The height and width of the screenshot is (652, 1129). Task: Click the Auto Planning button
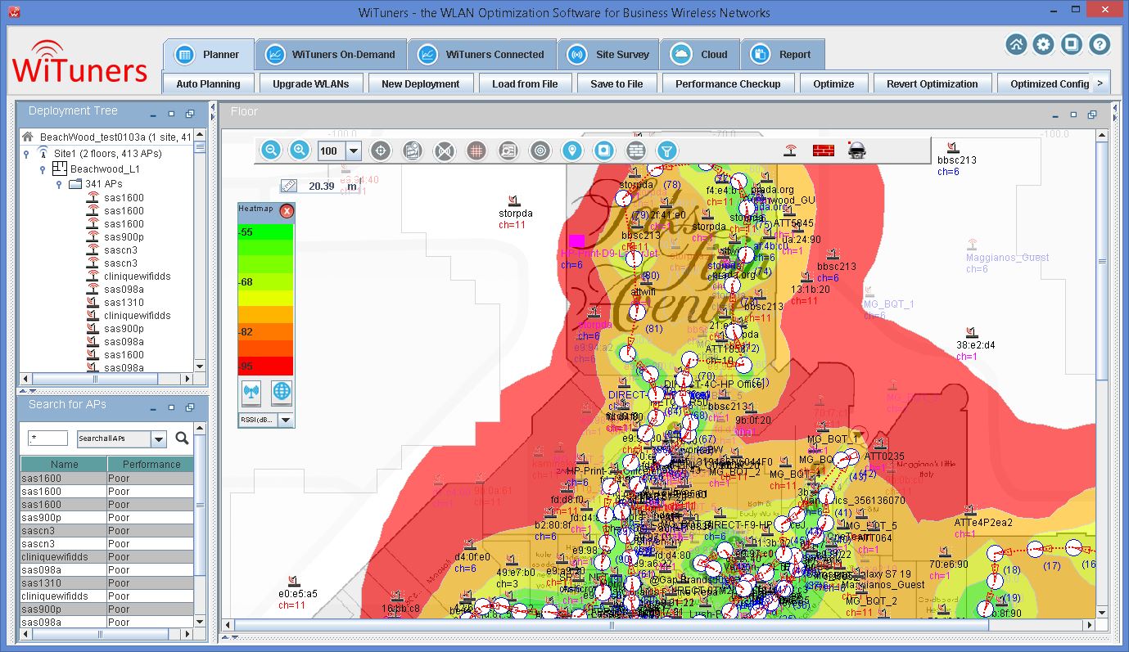click(x=208, y=83)
